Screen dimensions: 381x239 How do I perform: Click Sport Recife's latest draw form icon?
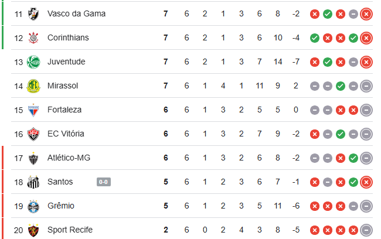pos(366,230)
